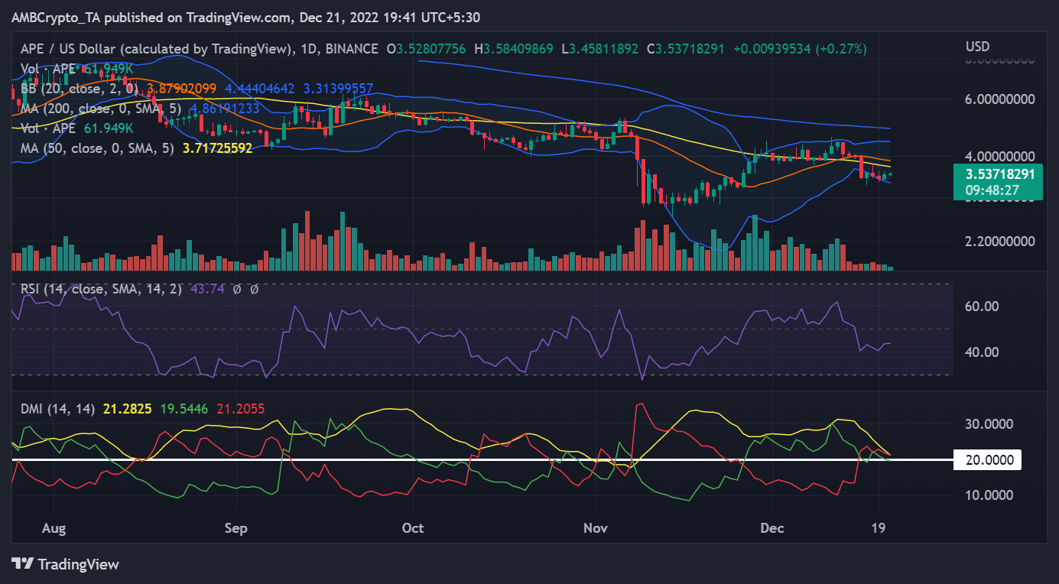Viewport: 1059px width, 584px height.
Task: Click the candle countdown 09:48:27
Action: tap(992, 190)
